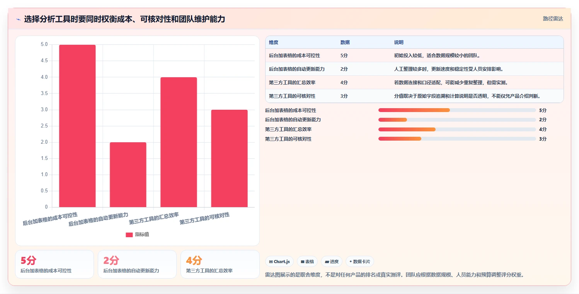The width and height of the screenshot is (579, 294).
Task: Click the 第三方工具的汇总效率 bar in chart
Action: tap(179, 142)
